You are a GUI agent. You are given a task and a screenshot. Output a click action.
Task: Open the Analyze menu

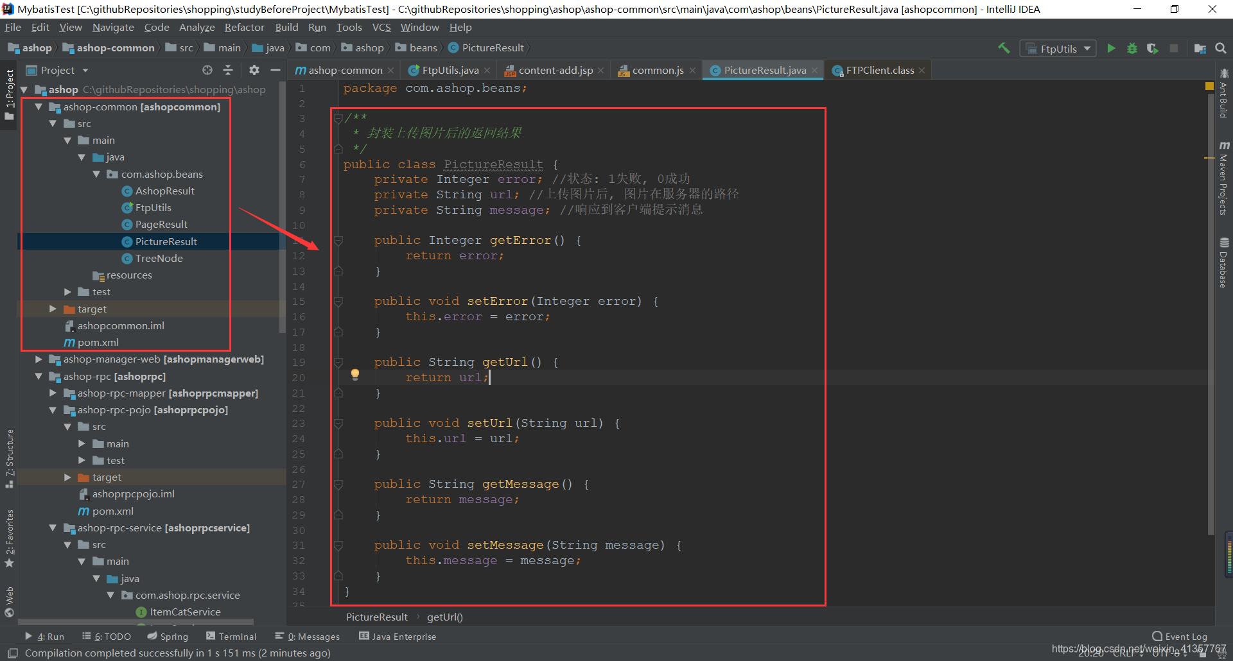197,28
